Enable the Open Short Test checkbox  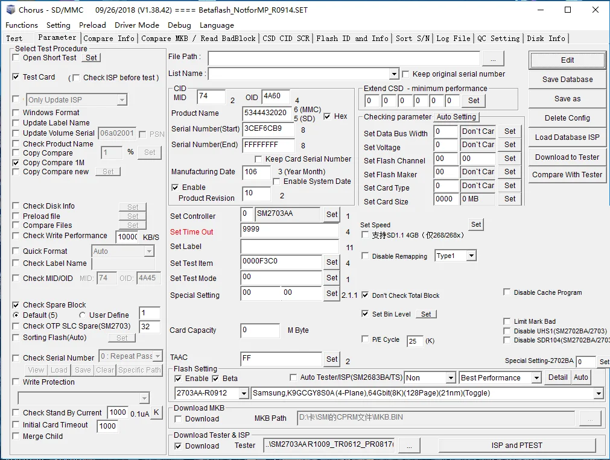point(16,58)
